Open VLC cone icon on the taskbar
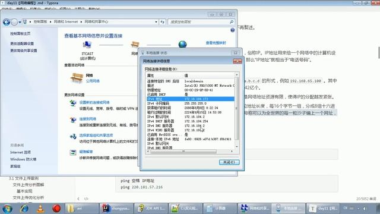The height and width of the screenshot is (214, 380). click(40, 209)
